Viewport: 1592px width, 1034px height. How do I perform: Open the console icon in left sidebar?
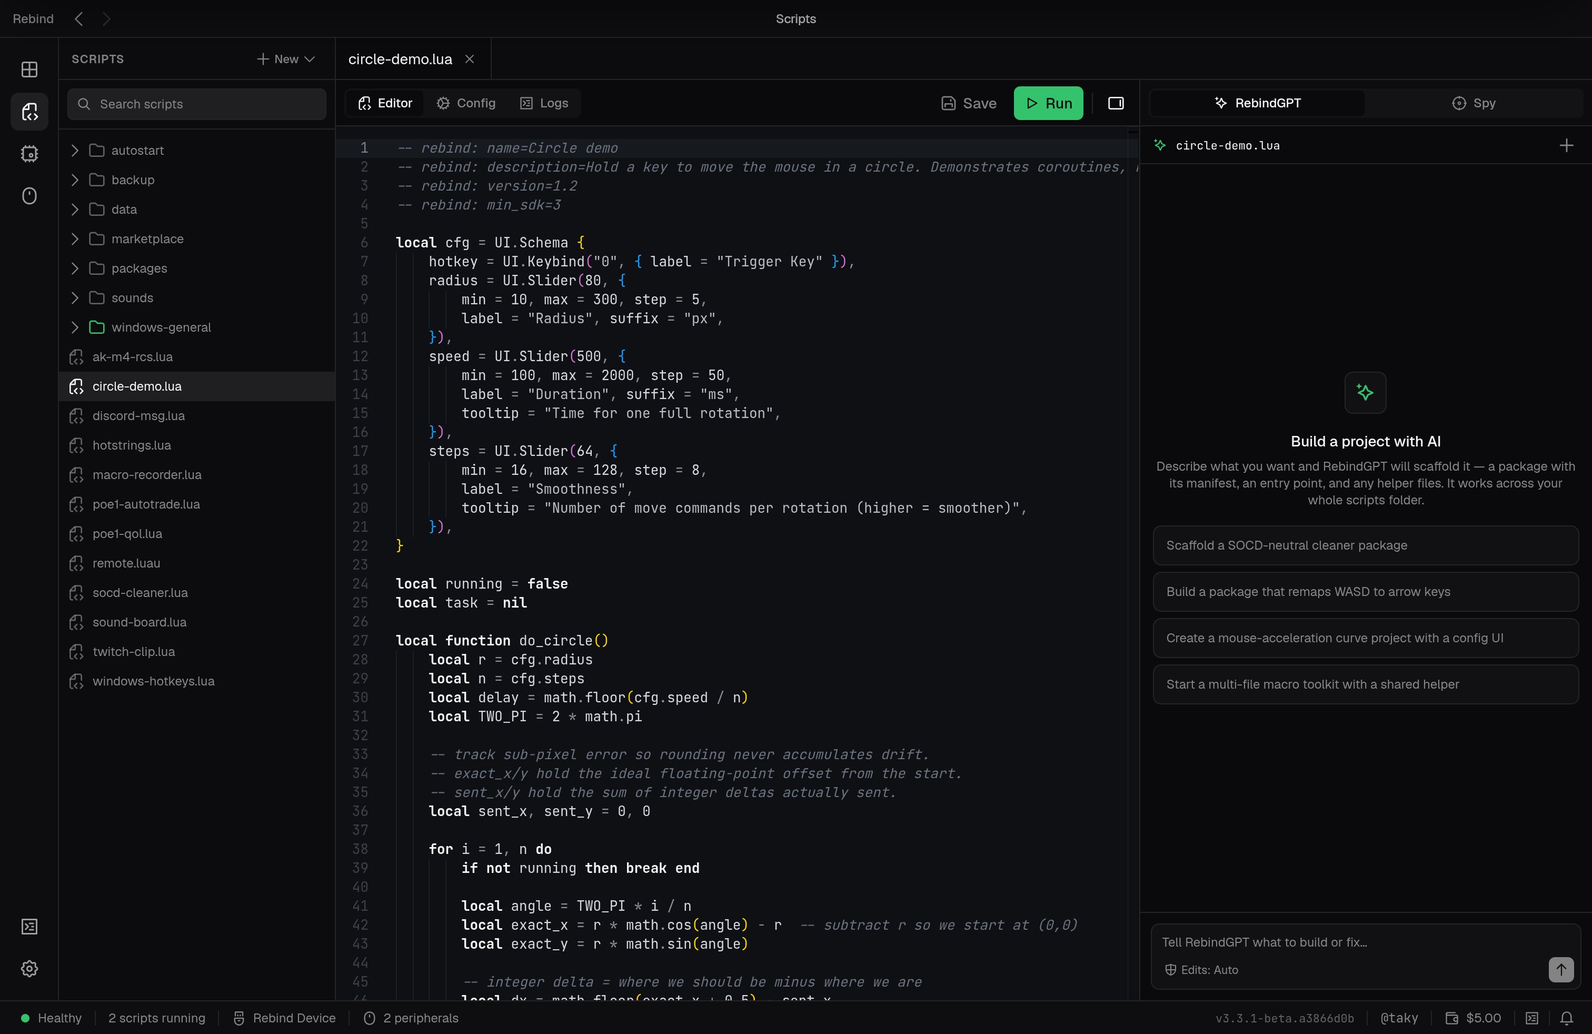(x=29, y=926)
